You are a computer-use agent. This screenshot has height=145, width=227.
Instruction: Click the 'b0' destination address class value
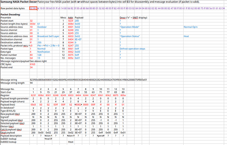coord(31,36)
